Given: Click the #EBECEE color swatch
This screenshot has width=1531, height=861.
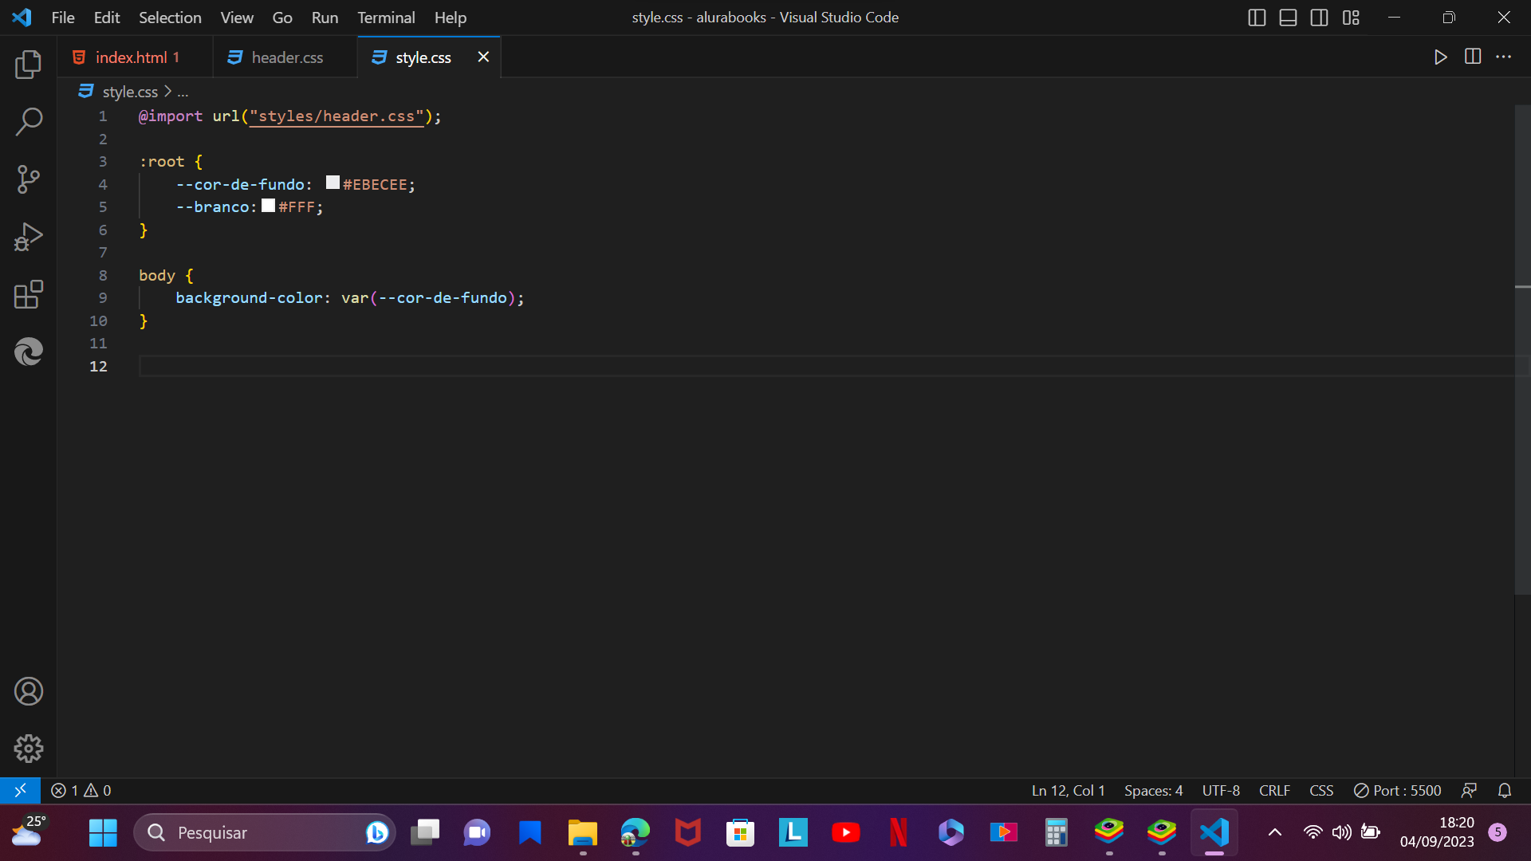Looking at the screenshot, I should [333, 183].
